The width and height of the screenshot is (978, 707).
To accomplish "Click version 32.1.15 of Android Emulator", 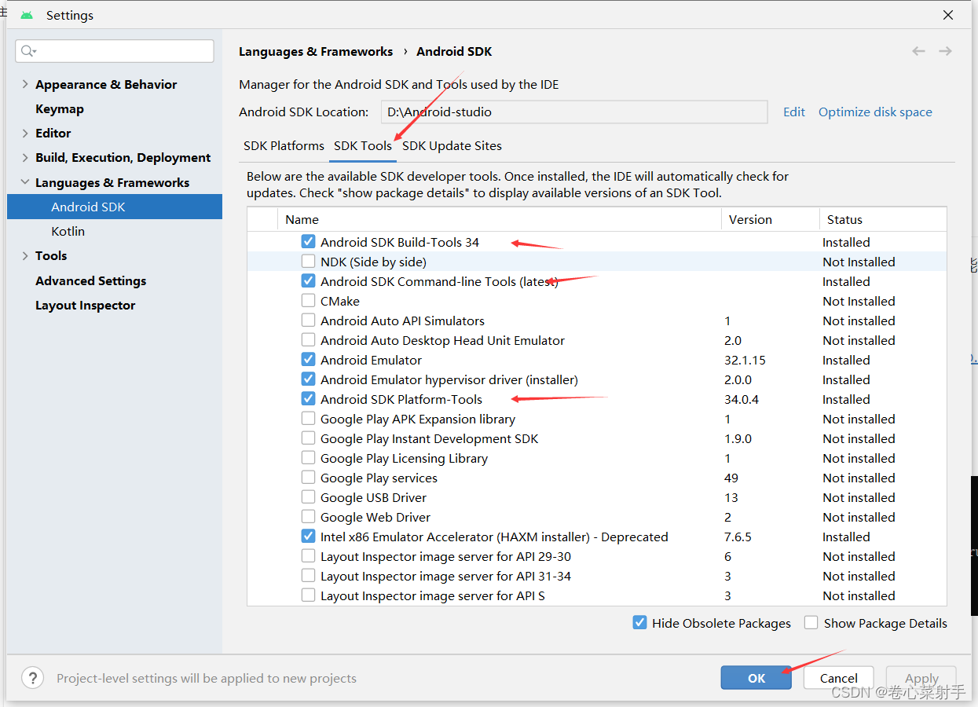I will coord(745,360).
